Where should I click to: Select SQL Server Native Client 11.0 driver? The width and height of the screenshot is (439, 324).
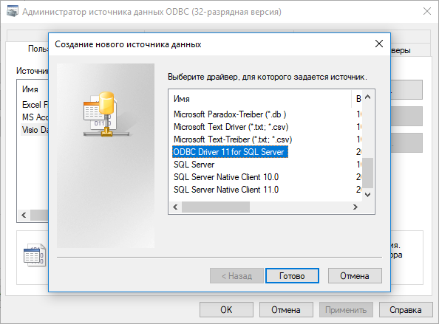pos(226,190)
